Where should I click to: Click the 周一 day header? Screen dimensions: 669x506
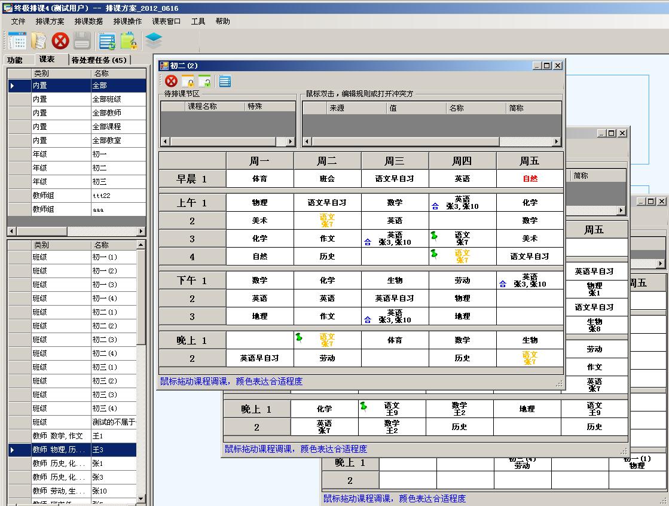259,161
